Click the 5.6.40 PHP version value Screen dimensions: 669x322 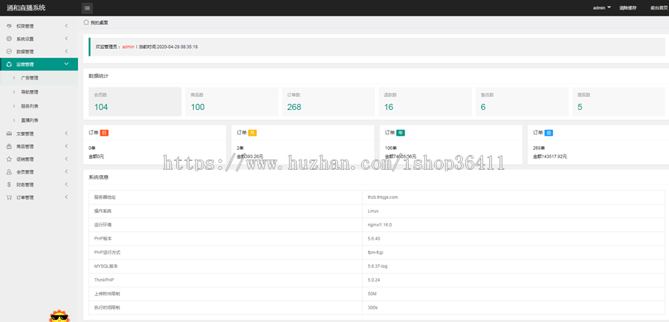pos(374,239)
